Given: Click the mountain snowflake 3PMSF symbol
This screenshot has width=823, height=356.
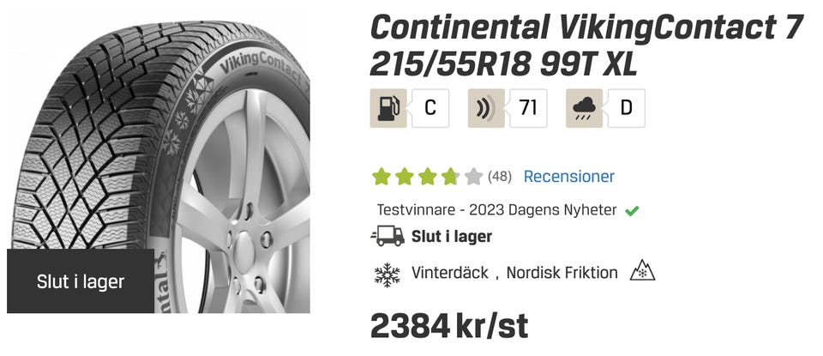Looking at the screenshot, I should [642, 271].
